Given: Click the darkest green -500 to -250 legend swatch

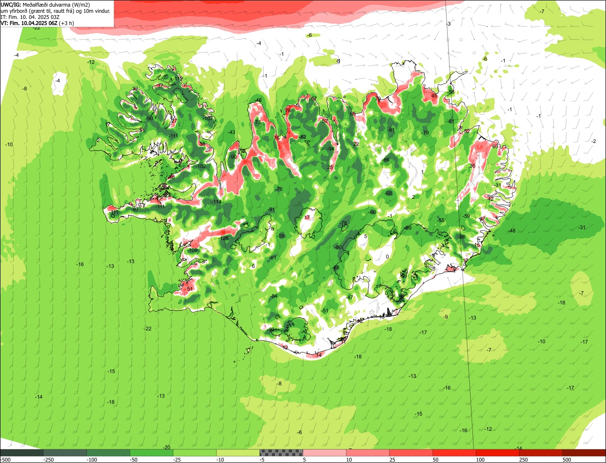Looking at the screenshot, I should coord(22,453).
